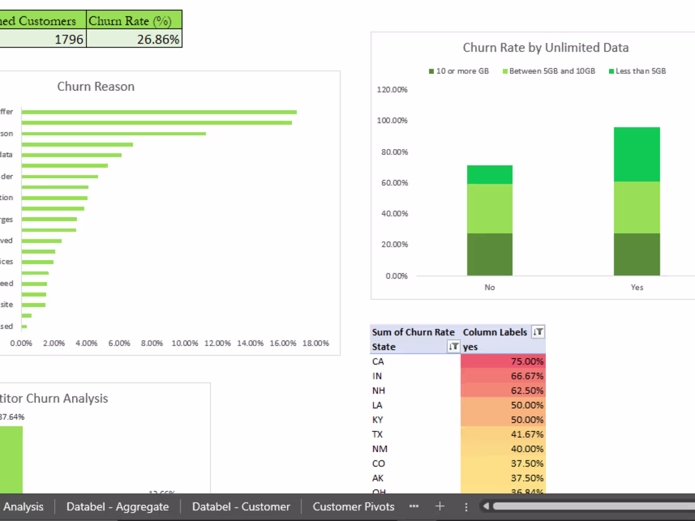The image size is (695, 521).
Task: Select the '10 or more GB' legend swatch
Action: point(432,71)
